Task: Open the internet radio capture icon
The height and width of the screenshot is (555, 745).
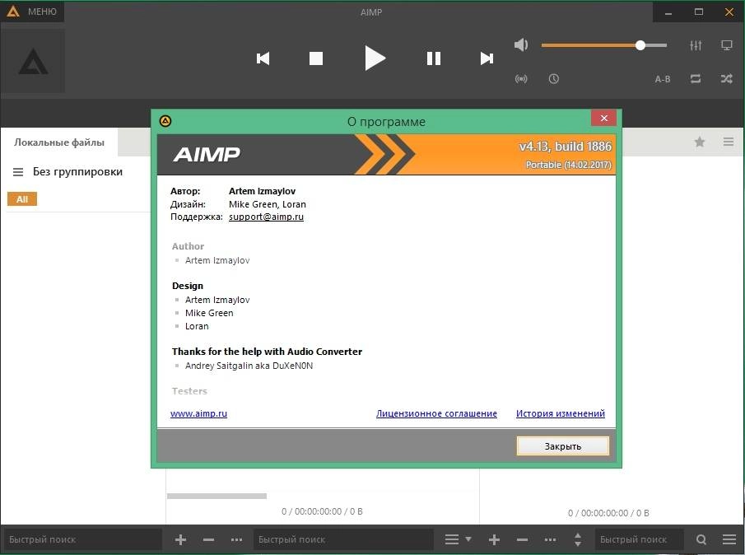Action: (x=521, y=79)
